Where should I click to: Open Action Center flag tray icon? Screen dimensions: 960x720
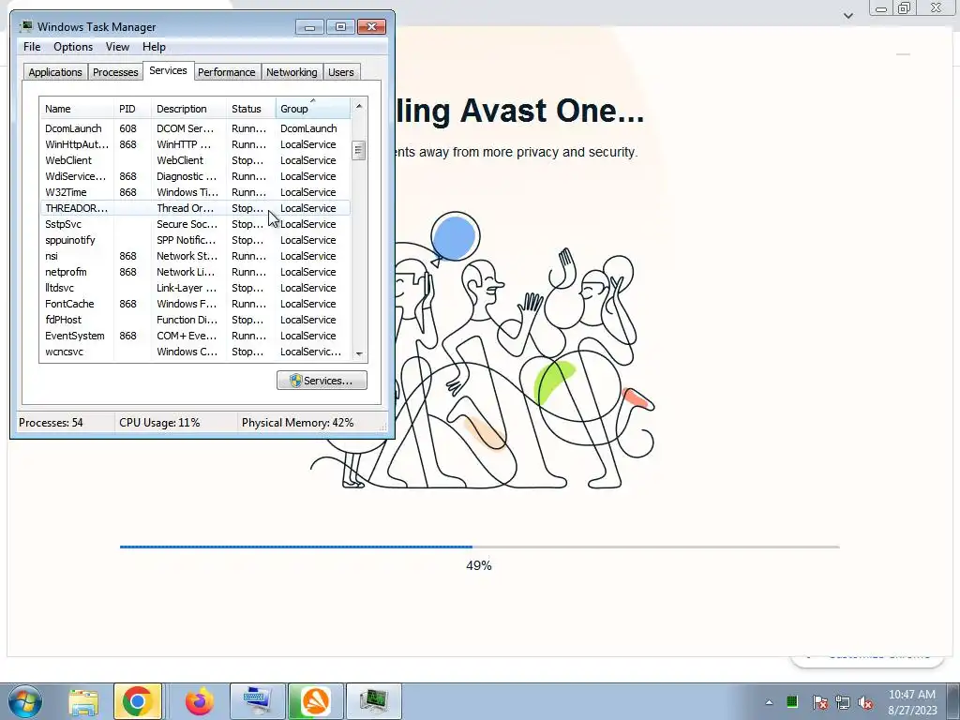click(x=819, y=702)
